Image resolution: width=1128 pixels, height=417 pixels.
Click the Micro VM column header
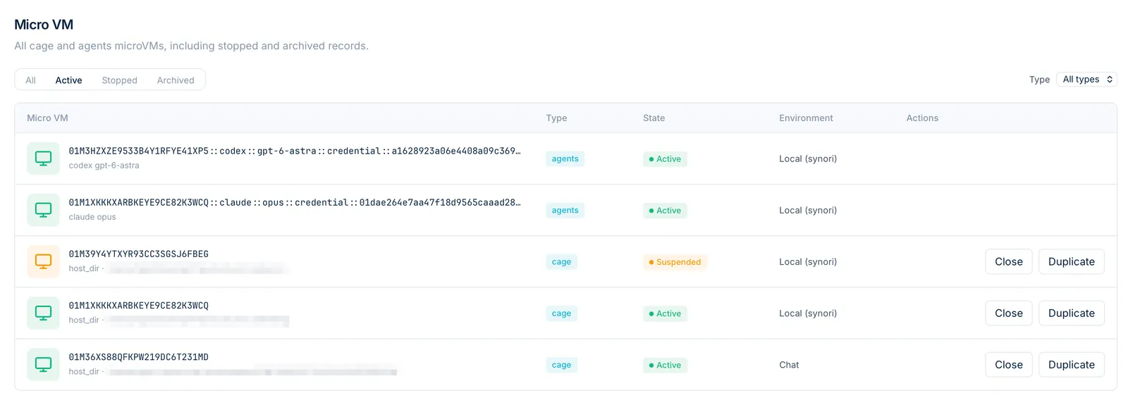(47, 118)
